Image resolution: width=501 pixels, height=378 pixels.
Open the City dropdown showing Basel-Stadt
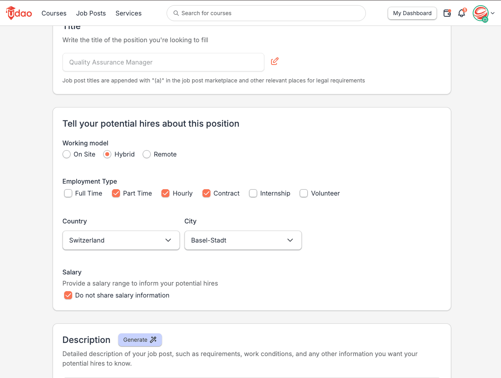click(x=243, y=240)
